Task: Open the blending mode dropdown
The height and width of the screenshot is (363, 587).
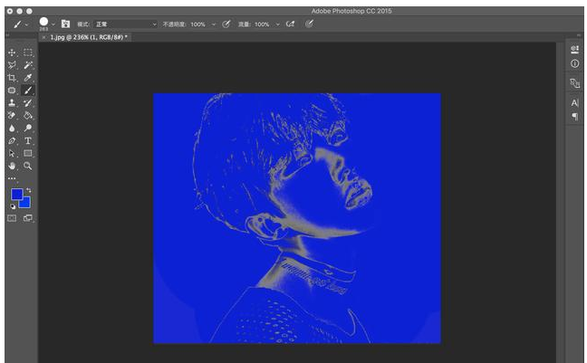Action: click(x=125, y=24)
